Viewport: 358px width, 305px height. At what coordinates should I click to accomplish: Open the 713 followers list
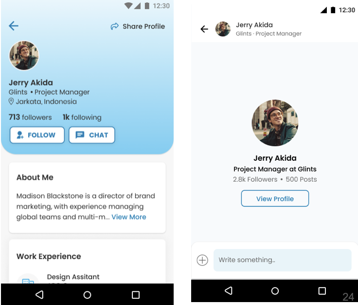coord(30,117)
